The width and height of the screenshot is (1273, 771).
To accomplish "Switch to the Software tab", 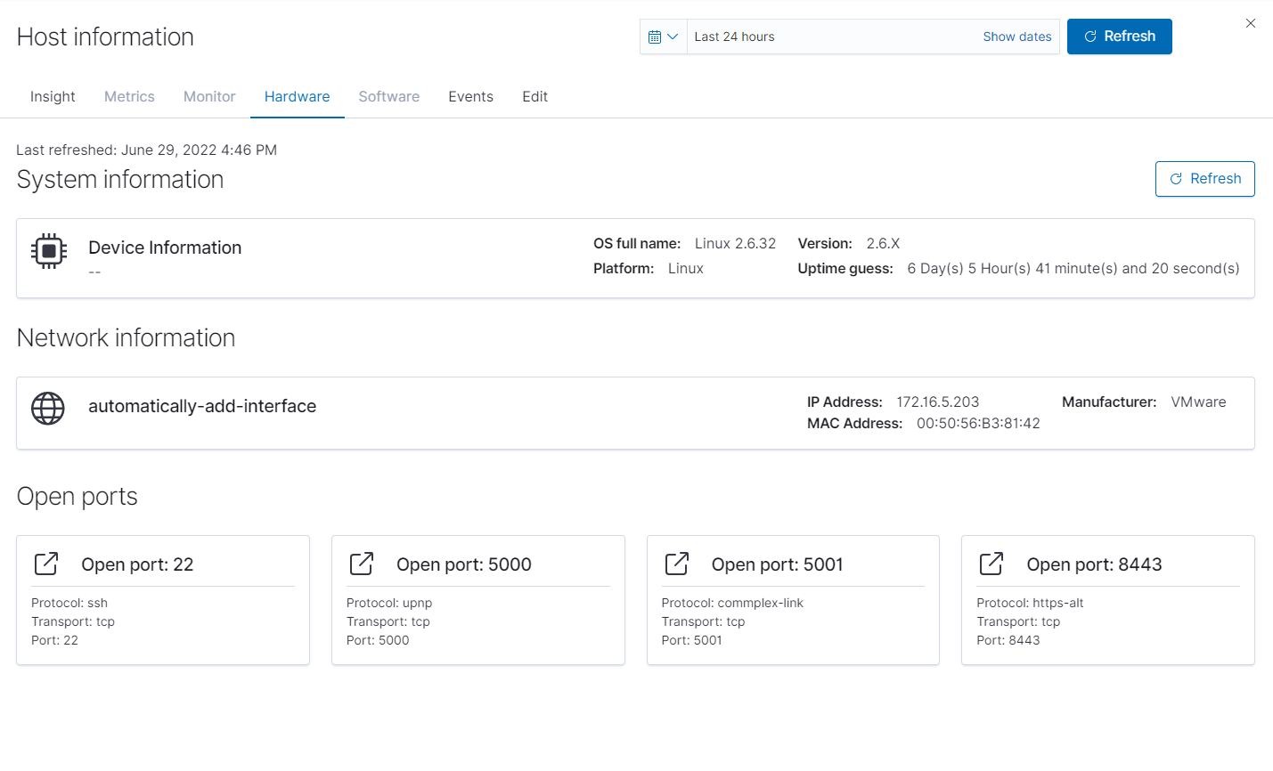I will 389,96.
